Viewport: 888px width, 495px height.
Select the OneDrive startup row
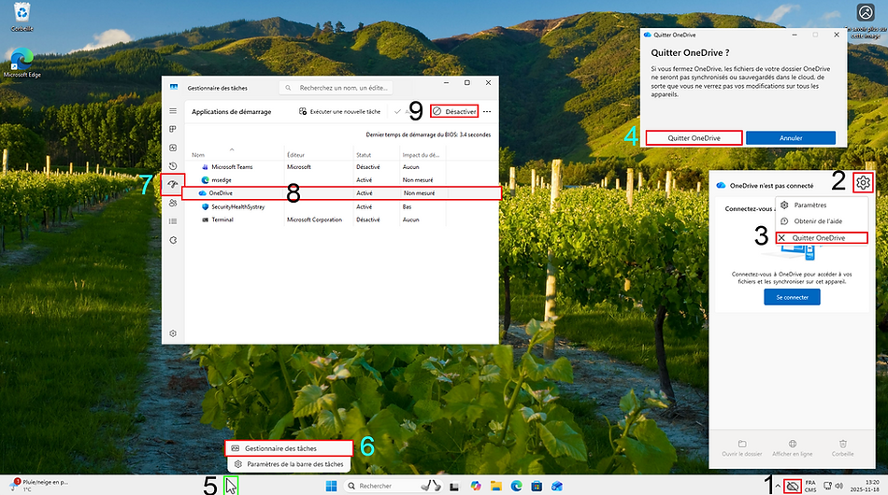[341, 193]
